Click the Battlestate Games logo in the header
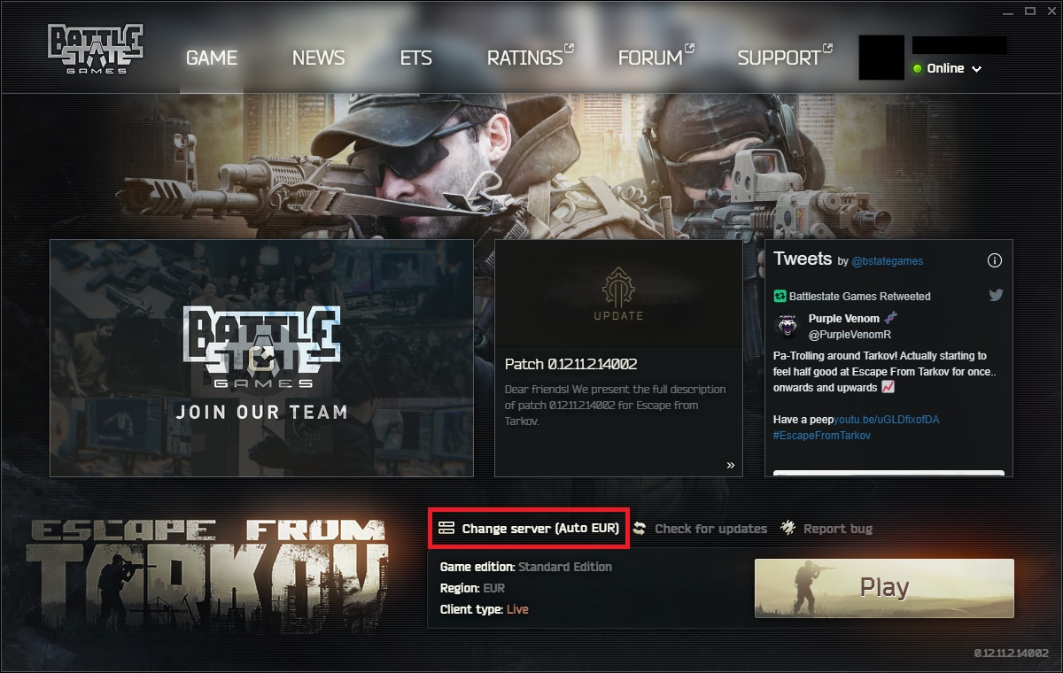This screenshot has height=673, width=1063. tap(95, 50)
